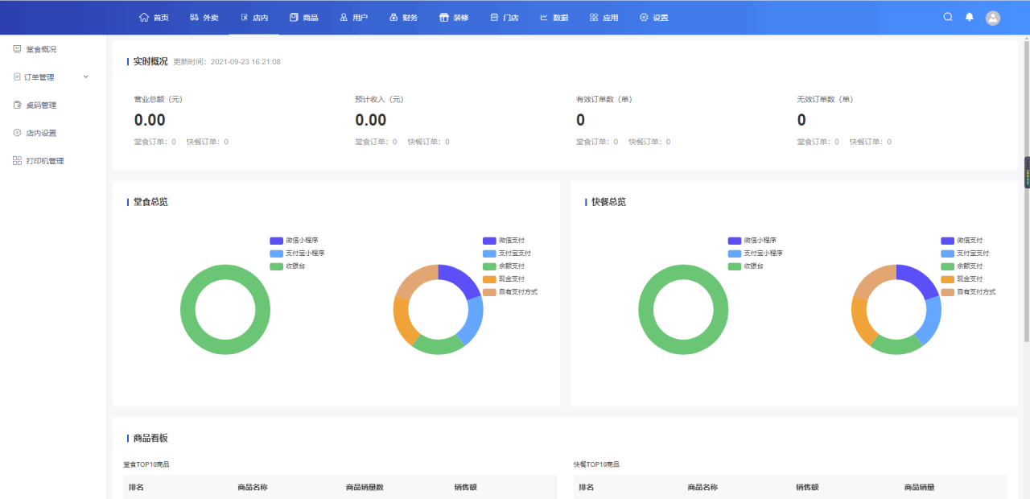The image size is (1030, 499).
Task: Open the notification bell icon
Action: pos(970,17)
